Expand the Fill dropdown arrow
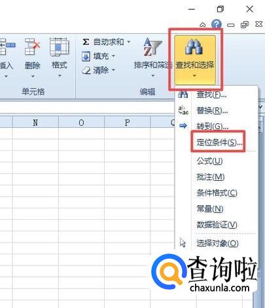This screenshot has height=308, width=265. coord(113,56)
